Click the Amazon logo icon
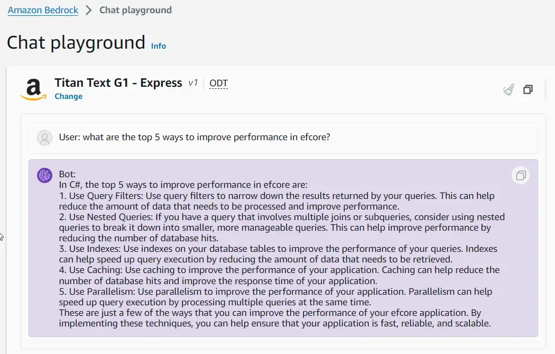555x354 pixels. (x=33, y=89)
